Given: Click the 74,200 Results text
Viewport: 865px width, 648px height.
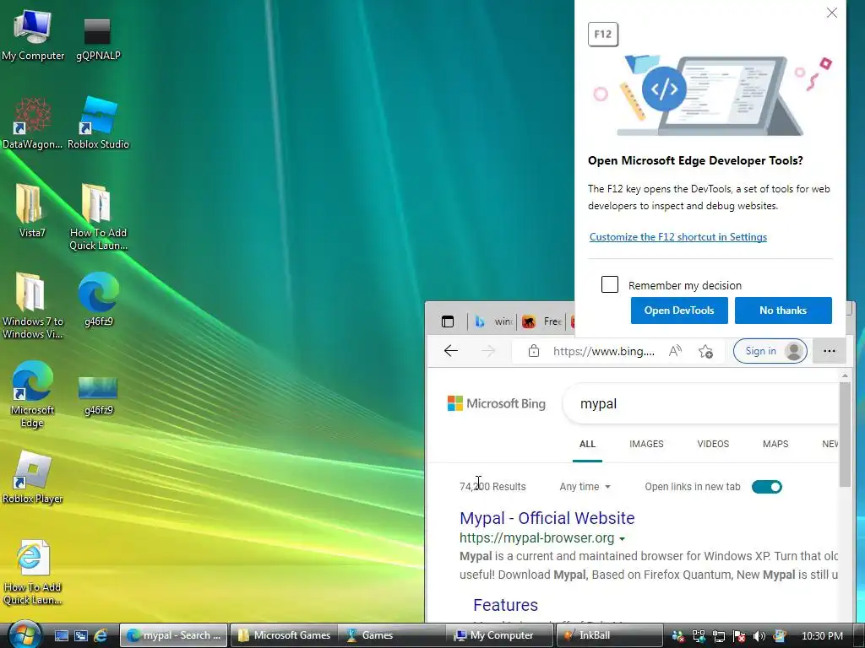Looking at the screenshot, I should (492, 487).
